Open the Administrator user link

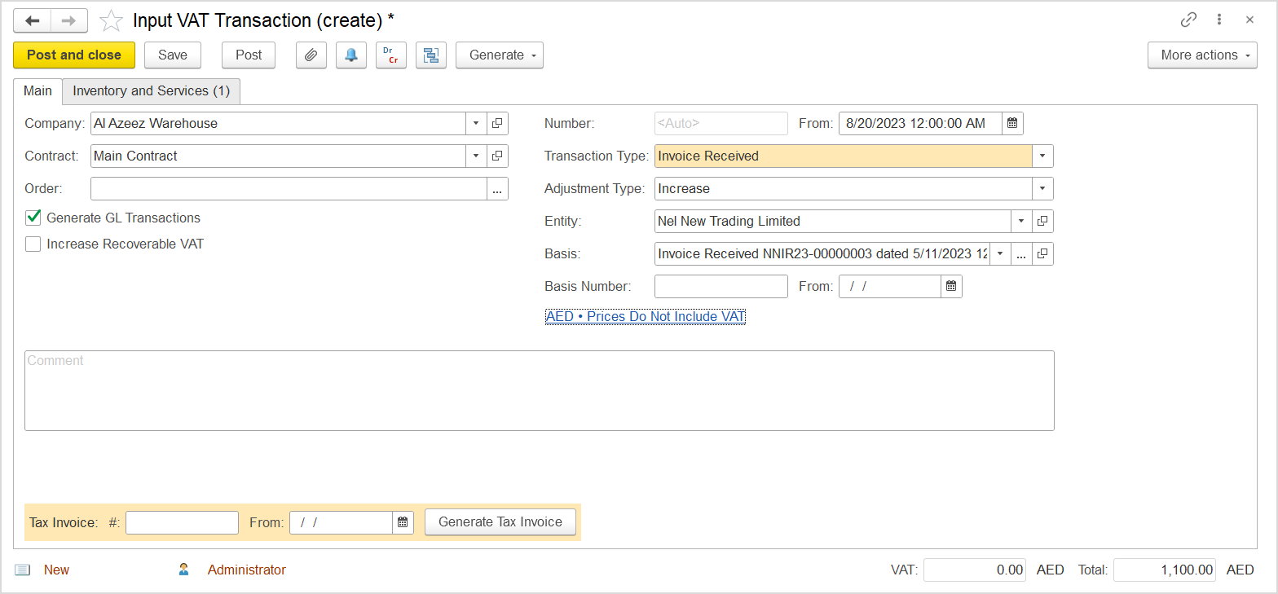247,570
